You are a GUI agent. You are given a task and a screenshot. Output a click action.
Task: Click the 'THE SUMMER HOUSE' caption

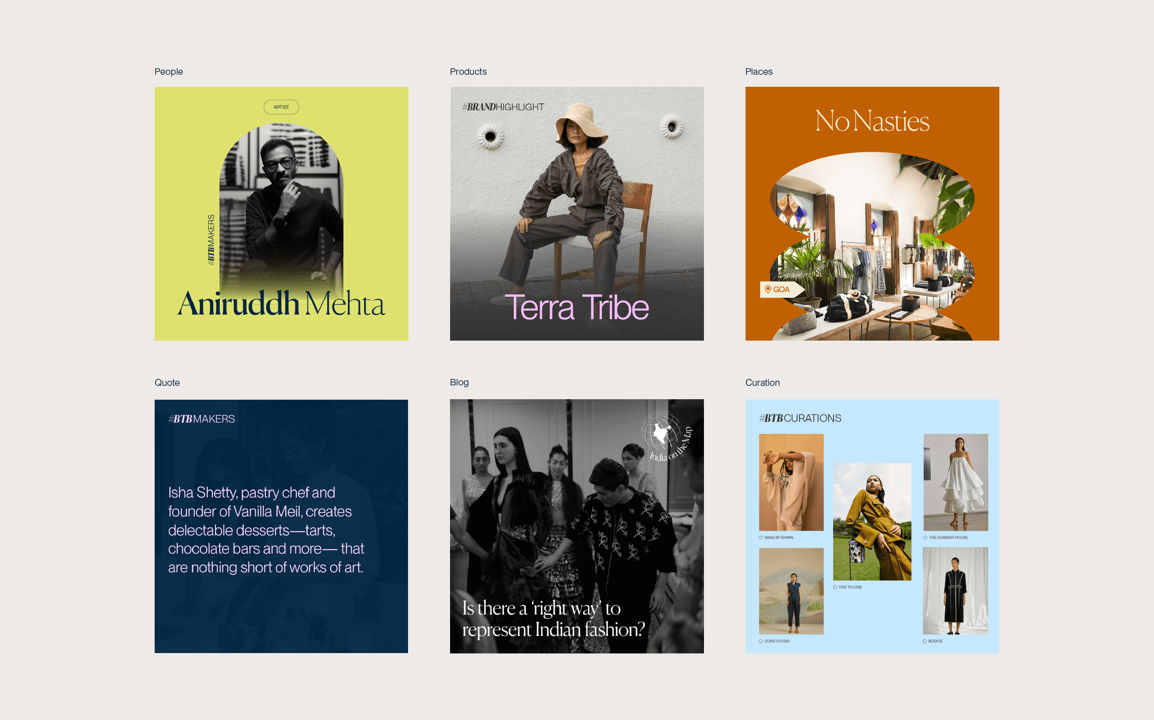(x=948, y=538)
